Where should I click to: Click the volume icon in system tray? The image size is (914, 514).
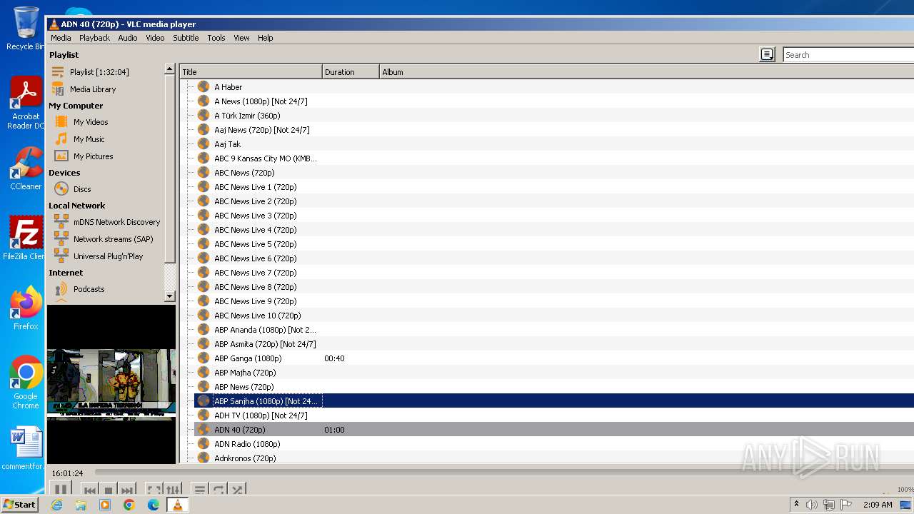(x=812, y=505)
